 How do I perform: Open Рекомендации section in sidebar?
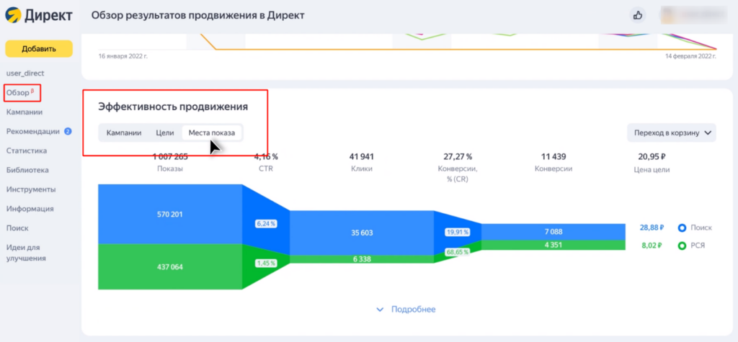click(x=33, y=131)
